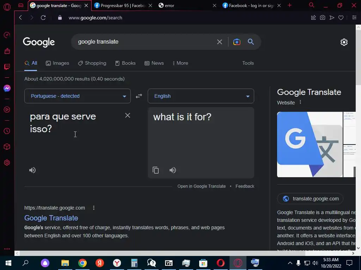Open Calculator from the taskbar

click(x=134, y=263)
